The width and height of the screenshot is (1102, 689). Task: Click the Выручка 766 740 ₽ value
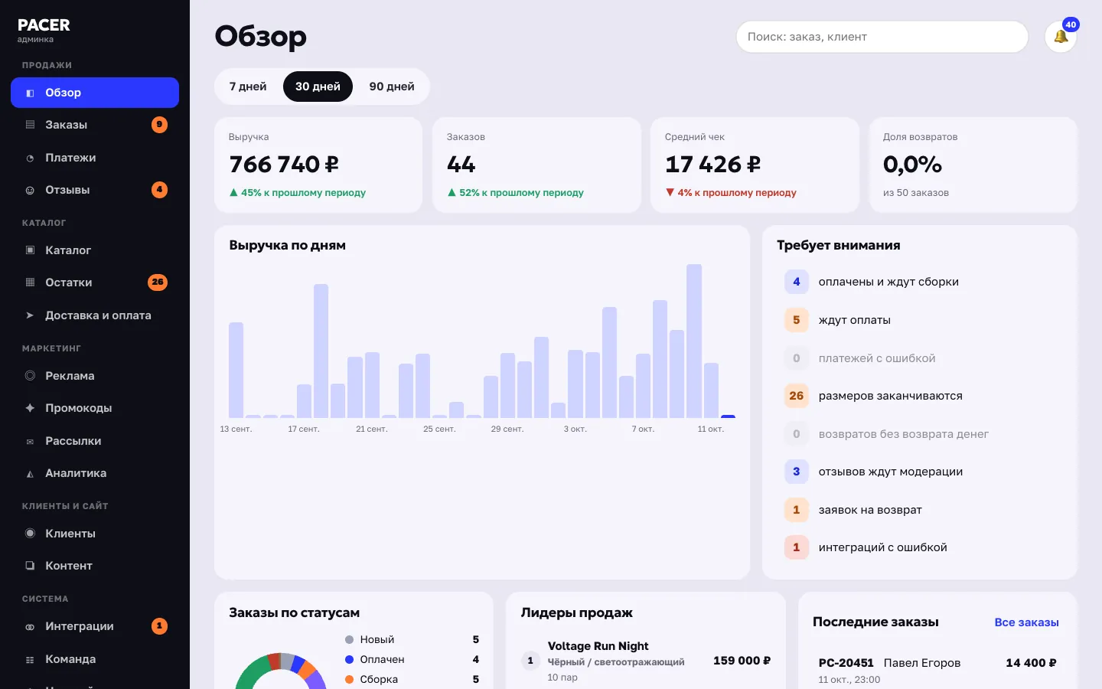pos(284,165)
